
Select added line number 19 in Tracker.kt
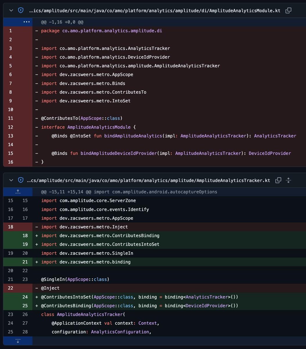point(25,244)
